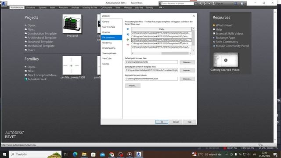The height and width of the screenshot is (158, 281).
Task: Close the Options dialog with X
Action: click(194, 16)
